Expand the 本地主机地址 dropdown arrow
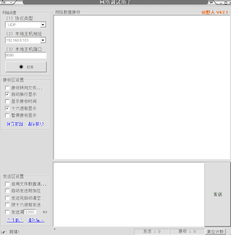The height and width of the screenshot is (235, 231). pos(43,40)
